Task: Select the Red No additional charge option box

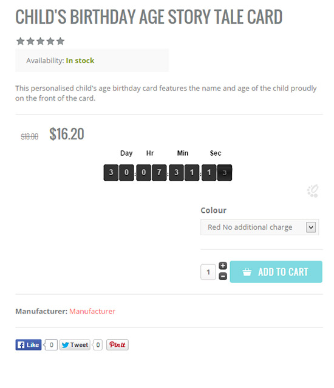Action: click(x=259, y=227)
